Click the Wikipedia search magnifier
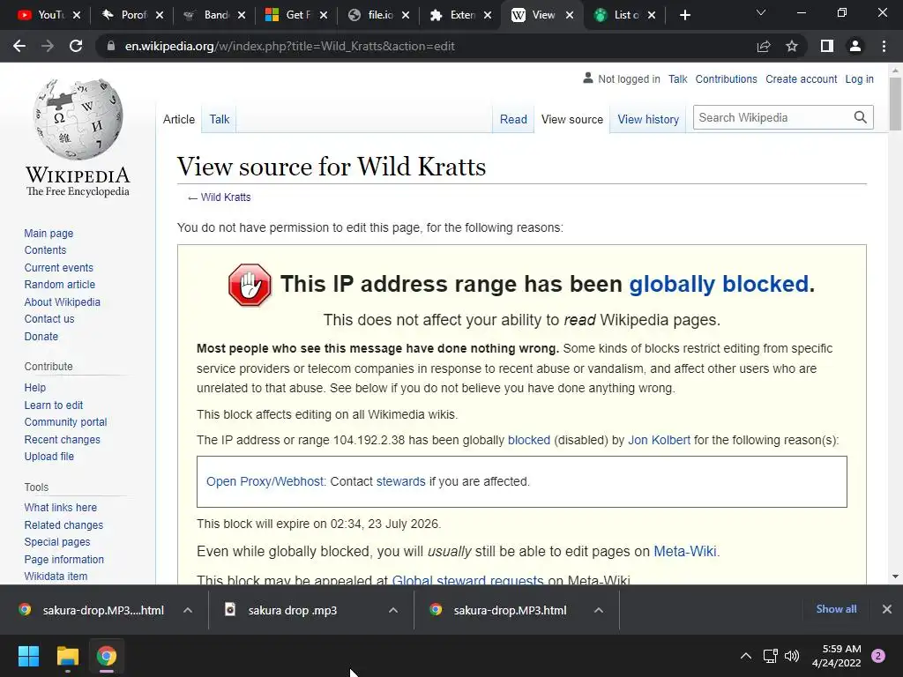Image resolution: width=903 pixels, height=677 pixels. pos(861,117)
